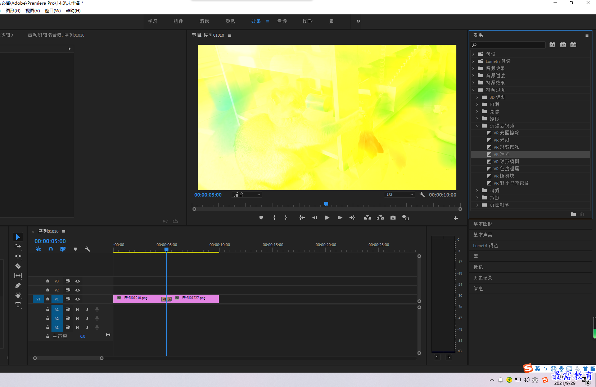Click the Lift button in program monitor
Viewport: 596px width, 387px height.
pyautogui.click(x=367, y=218)
